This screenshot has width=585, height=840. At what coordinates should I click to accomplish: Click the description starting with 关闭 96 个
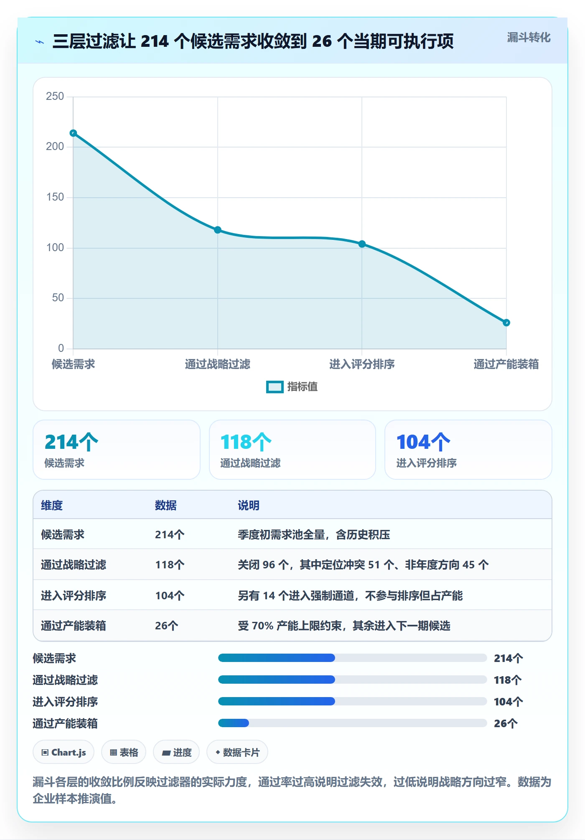(x=363, y=565)
